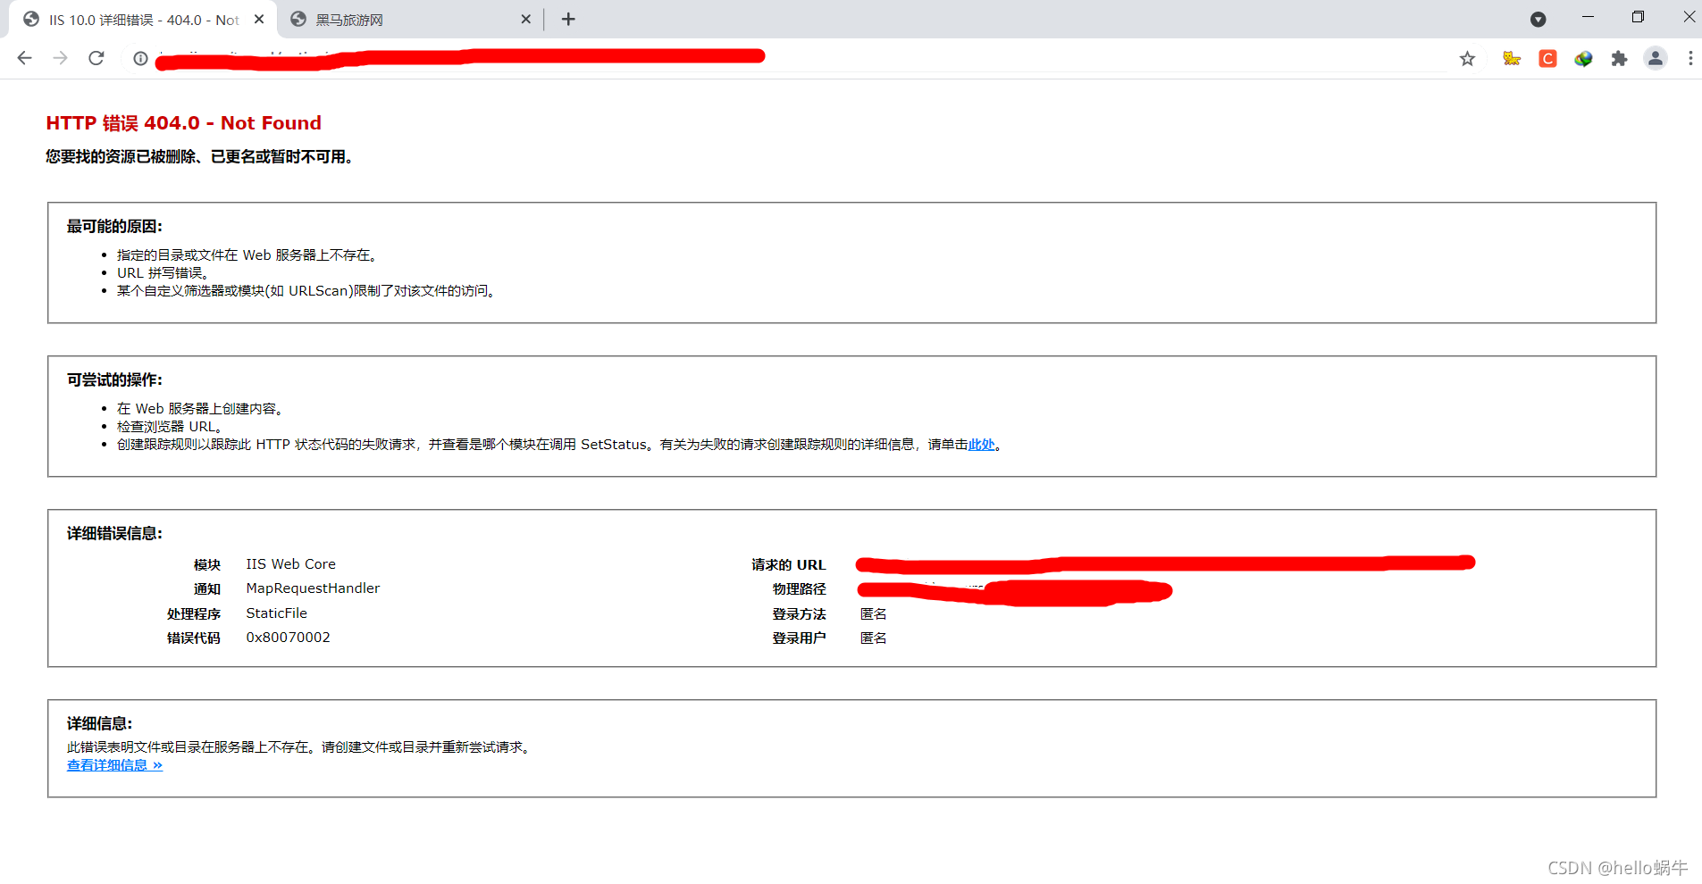Open the 查看详细信息 » link

(114, 765)
